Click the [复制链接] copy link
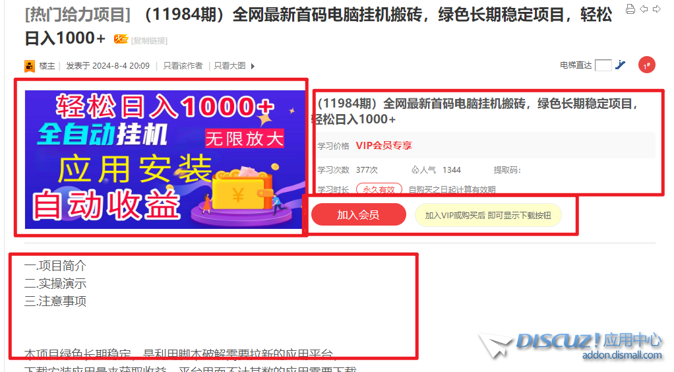 point(149,41)
